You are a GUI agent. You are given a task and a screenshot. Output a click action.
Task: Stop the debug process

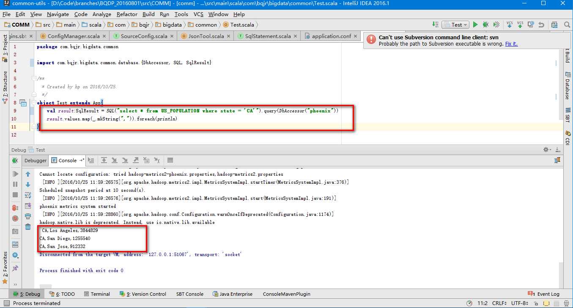click(x=15, y=195)
